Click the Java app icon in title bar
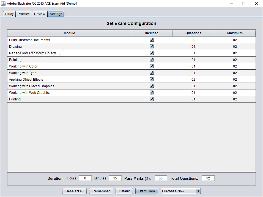The width and height of the screenshot is (263, 197). point(3,4)
